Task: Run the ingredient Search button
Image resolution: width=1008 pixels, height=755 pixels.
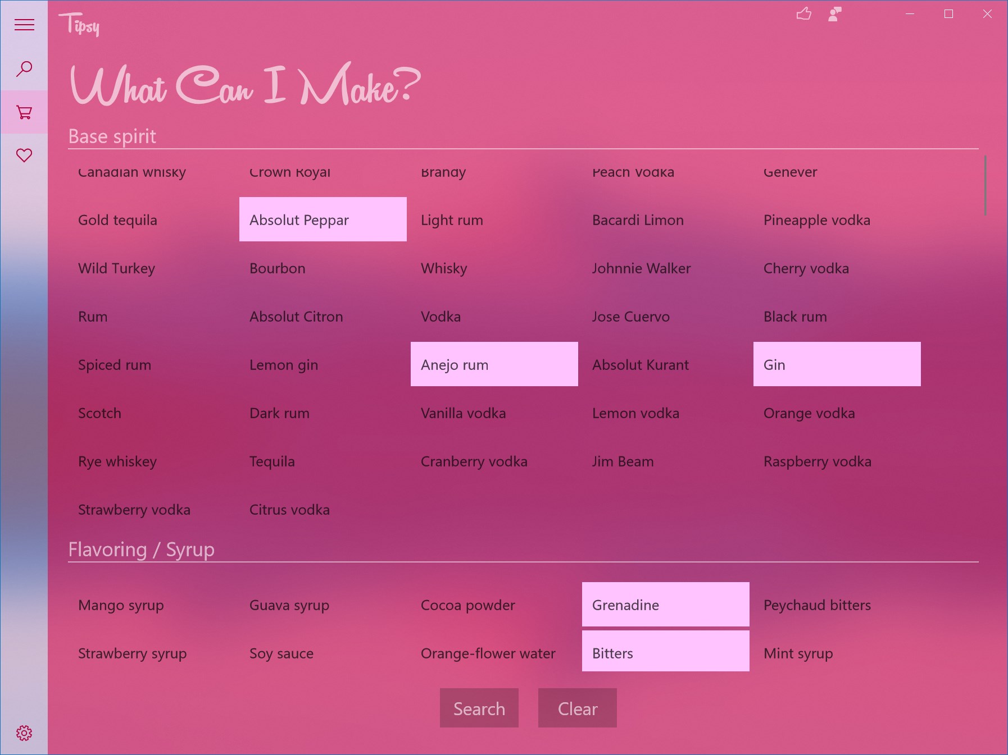Action: point(479,708)
